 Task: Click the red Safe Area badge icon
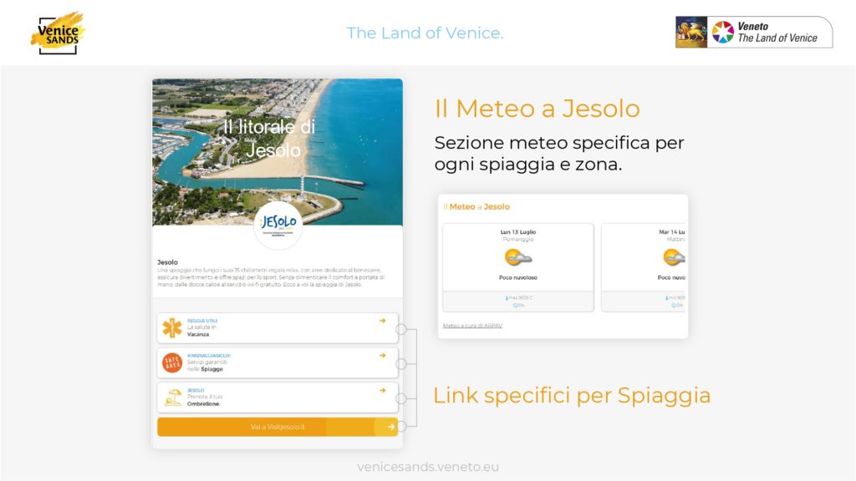[172, 362]
